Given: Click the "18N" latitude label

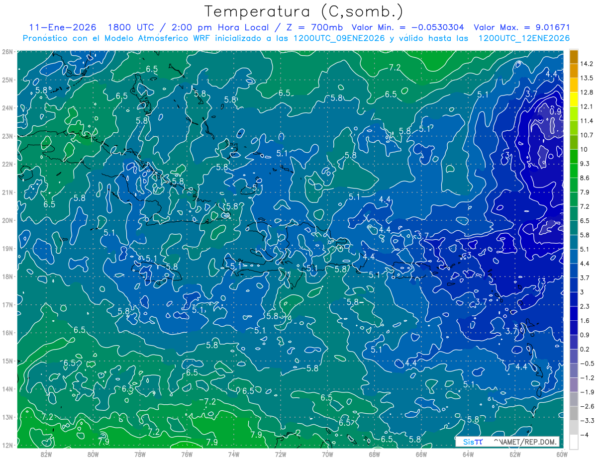Looking at the screenshot, I should click(x=7, y=277).
